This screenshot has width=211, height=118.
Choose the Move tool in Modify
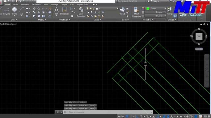pos(34,9)
